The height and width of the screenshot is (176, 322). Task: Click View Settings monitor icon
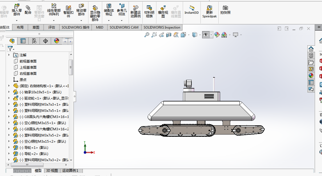(x=236, y=35)
